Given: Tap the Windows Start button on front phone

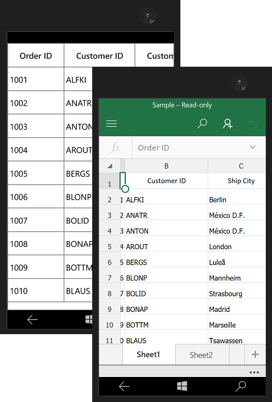Looking at the screenshot, I should (182, 386).
